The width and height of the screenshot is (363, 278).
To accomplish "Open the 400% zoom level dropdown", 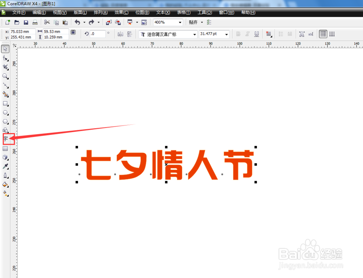I will 180,23.
